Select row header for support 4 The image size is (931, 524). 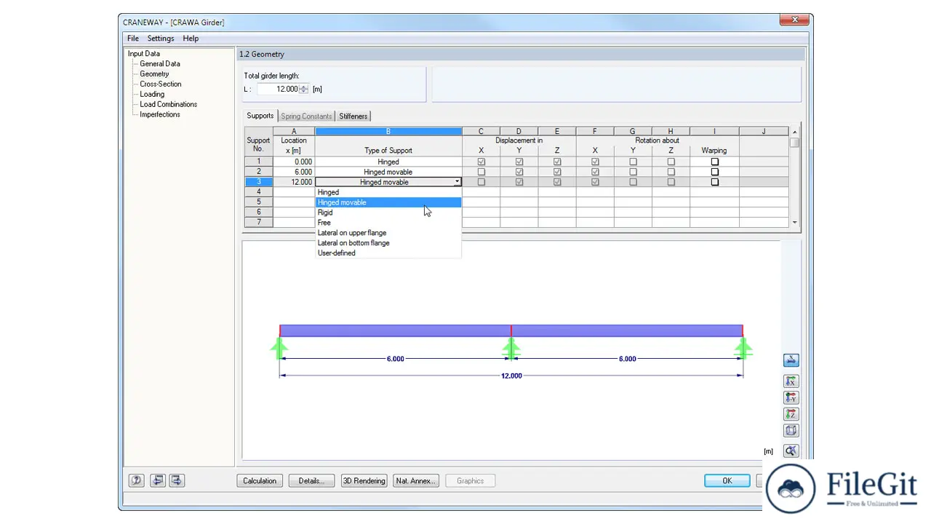coord(258,192)
